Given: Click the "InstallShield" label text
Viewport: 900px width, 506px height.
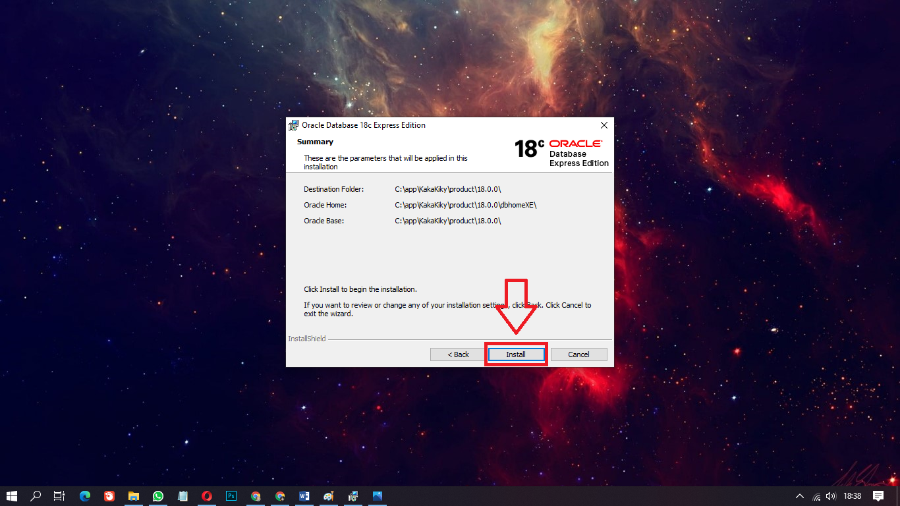Looking at the screenshot, I should 307,339.
